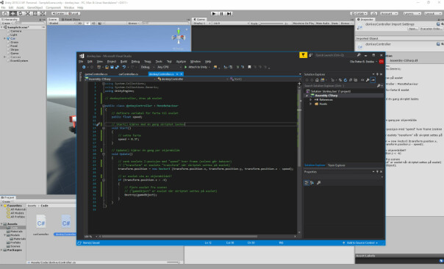The width and height of the screenshot is (444, 269).
Task: Switch to carController.cs tab
Action: tap(128, 74)
